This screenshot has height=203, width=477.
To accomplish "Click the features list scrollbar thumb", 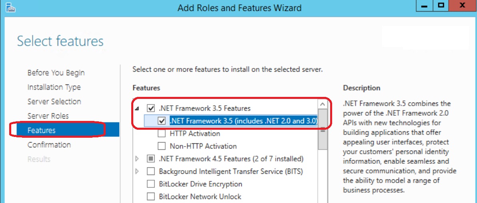I will (323, 130).
